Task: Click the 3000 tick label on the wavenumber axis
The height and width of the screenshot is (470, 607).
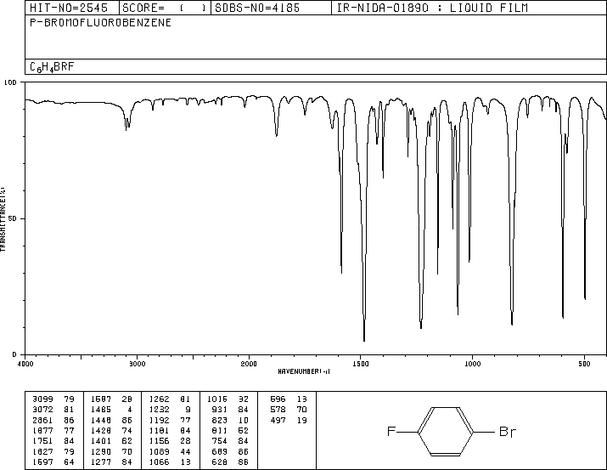Action: tap(137, 364)
